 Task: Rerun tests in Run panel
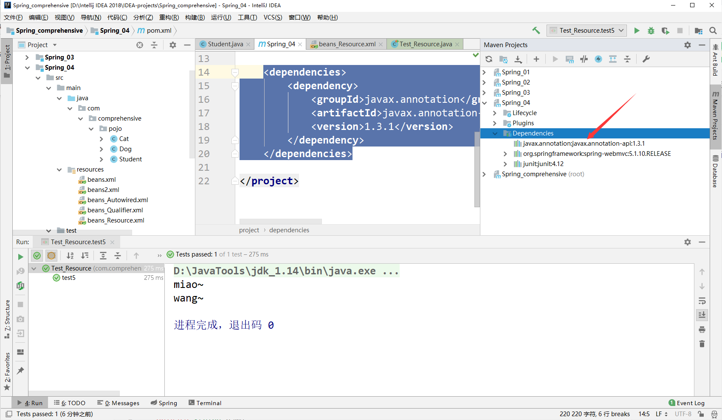point(20,257)
